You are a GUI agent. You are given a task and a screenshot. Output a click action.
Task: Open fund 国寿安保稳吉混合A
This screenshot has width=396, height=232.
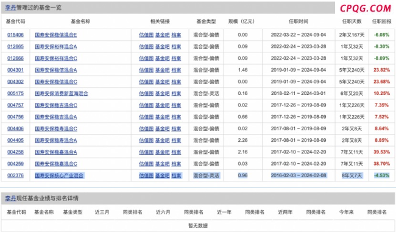[56, 117]
